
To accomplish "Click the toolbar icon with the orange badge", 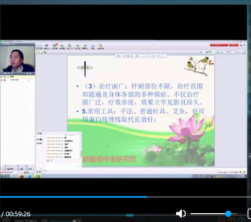I will click(x=55, y=46).
